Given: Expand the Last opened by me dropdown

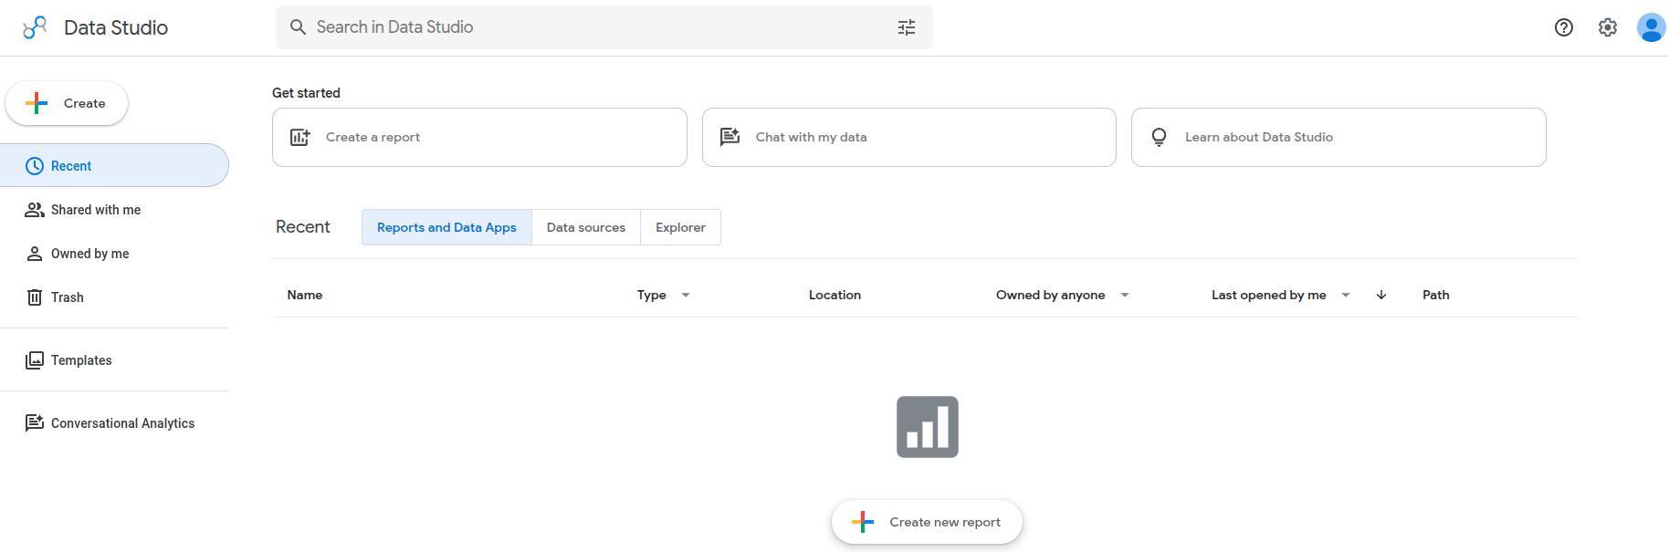Looking at the screenshot, I should pyautogui.click(x=1346, y=295).
